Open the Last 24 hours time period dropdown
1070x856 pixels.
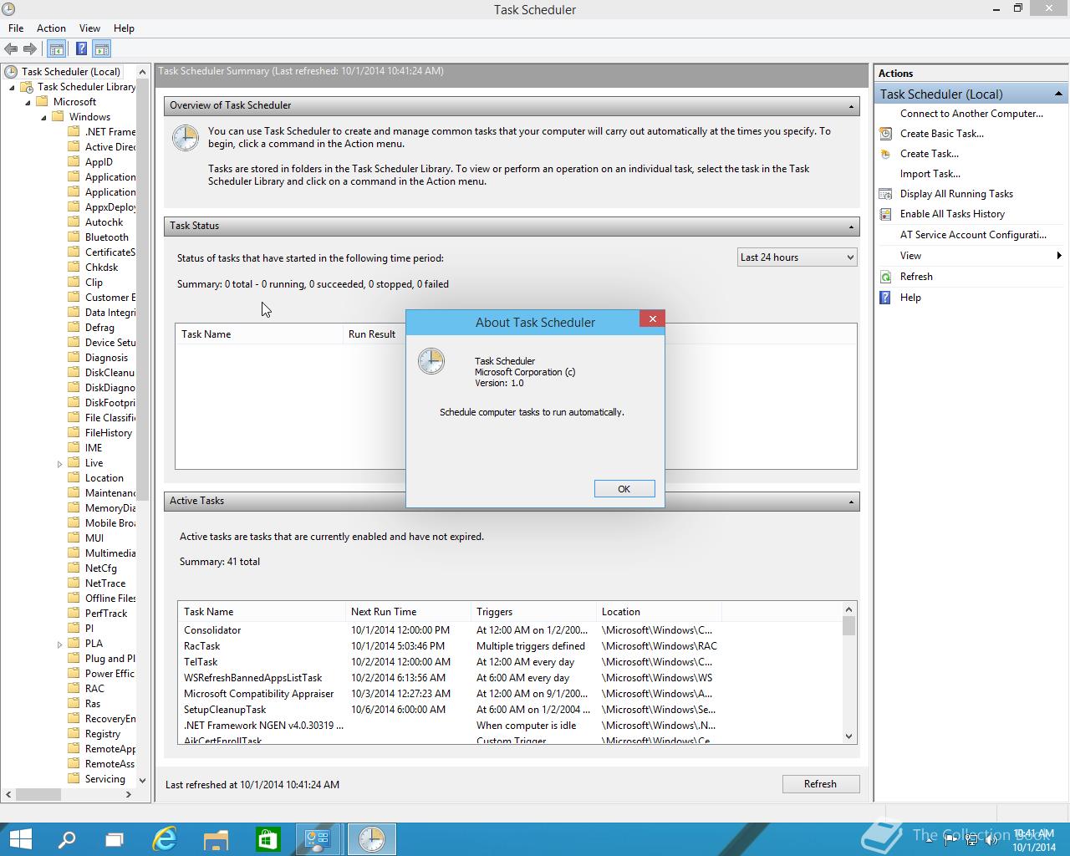(x=797, y=257)
